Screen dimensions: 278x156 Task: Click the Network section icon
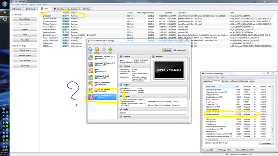121,117
